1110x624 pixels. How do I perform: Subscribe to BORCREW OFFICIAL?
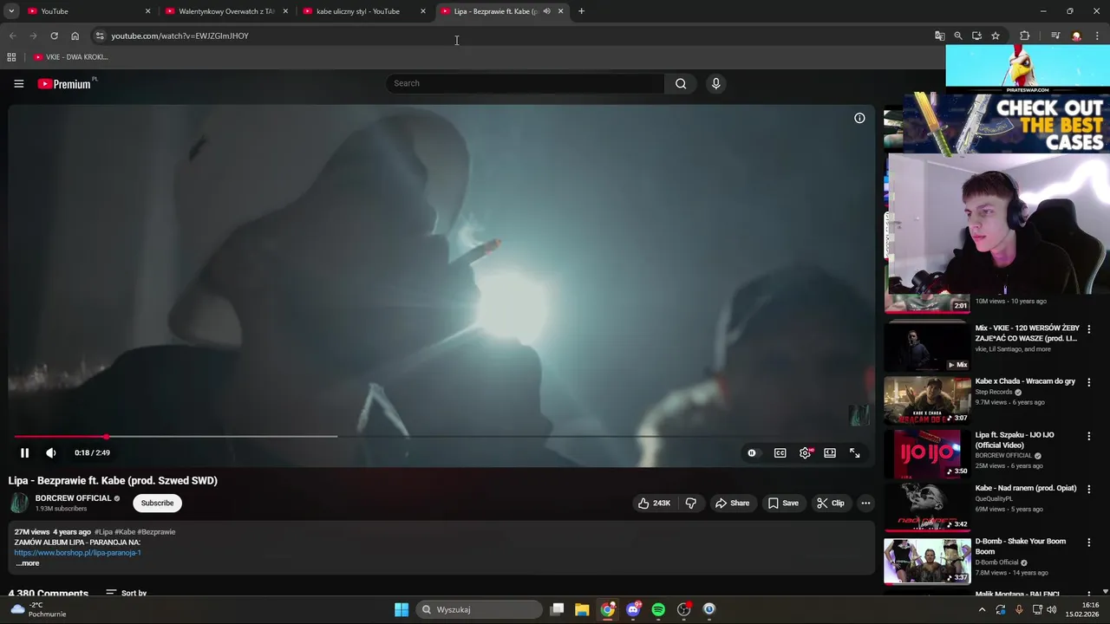(x=157, y=503)
